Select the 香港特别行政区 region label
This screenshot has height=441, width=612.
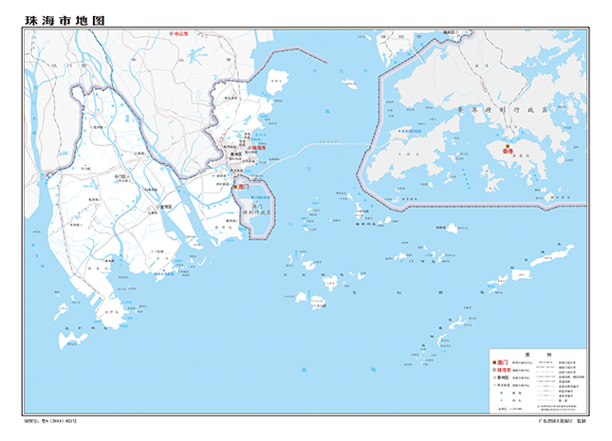pos(502,110)
